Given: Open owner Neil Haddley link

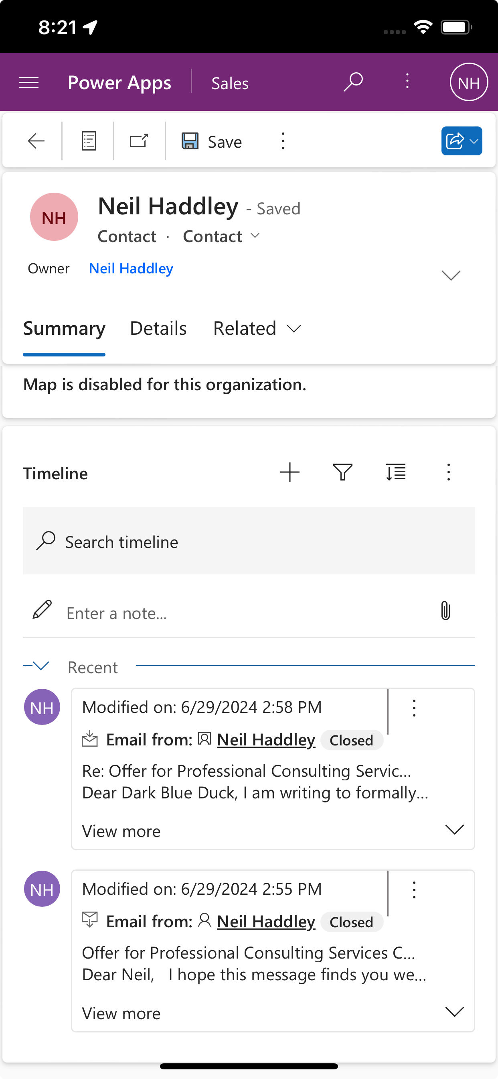Looking at the screenshot, I should click(x=131, y=269).
